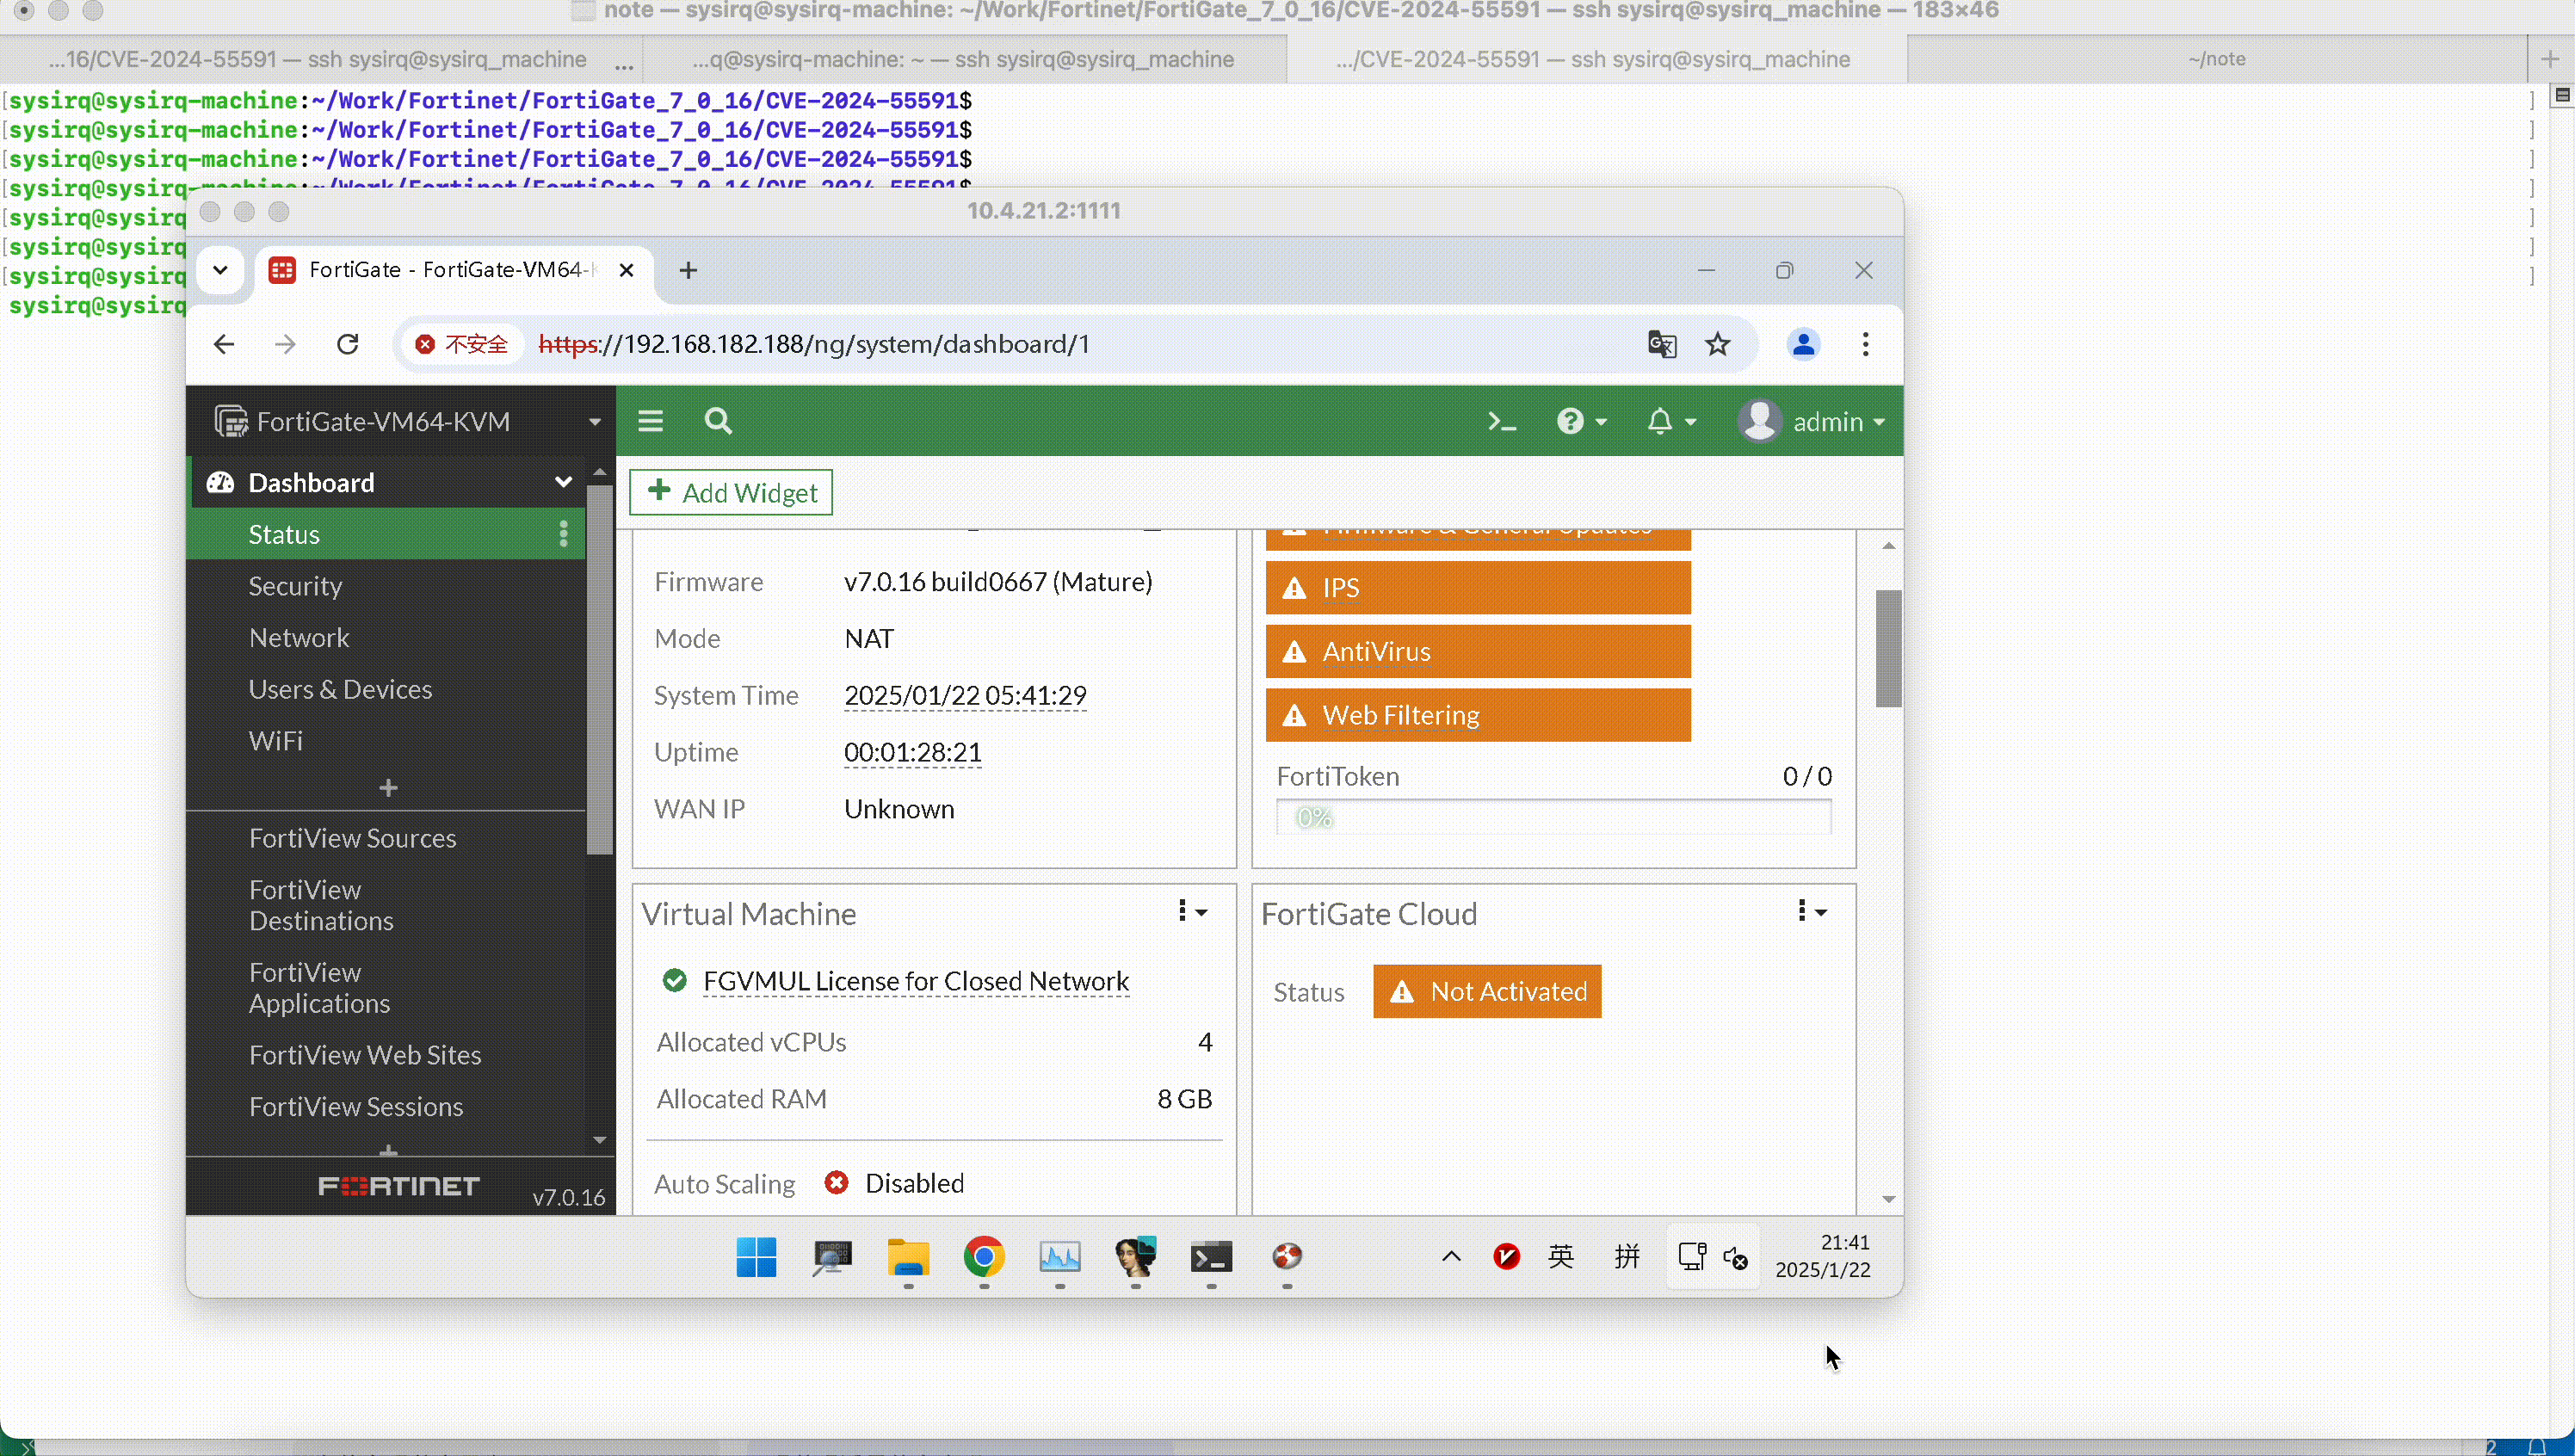Screen dimensions: 2575x1456
Task: Add a new dashboard with plus icon below WiFi
Action: pos(388,789)
